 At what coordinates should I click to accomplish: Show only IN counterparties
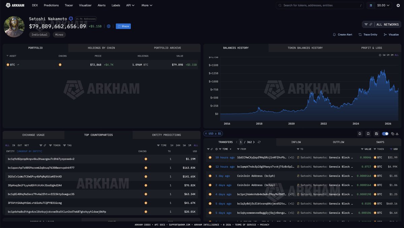[13, 145]
